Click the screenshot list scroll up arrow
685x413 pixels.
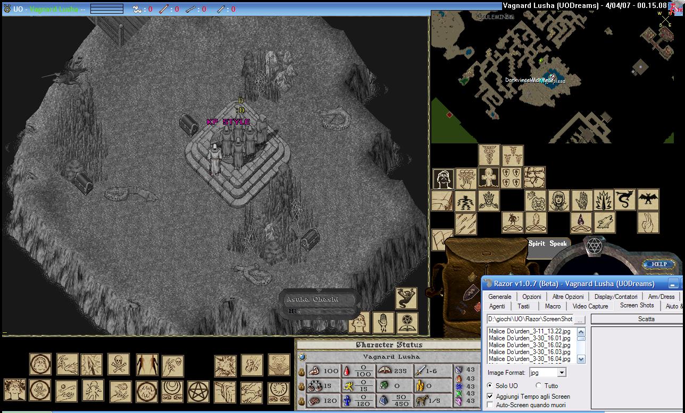(581, 331)
